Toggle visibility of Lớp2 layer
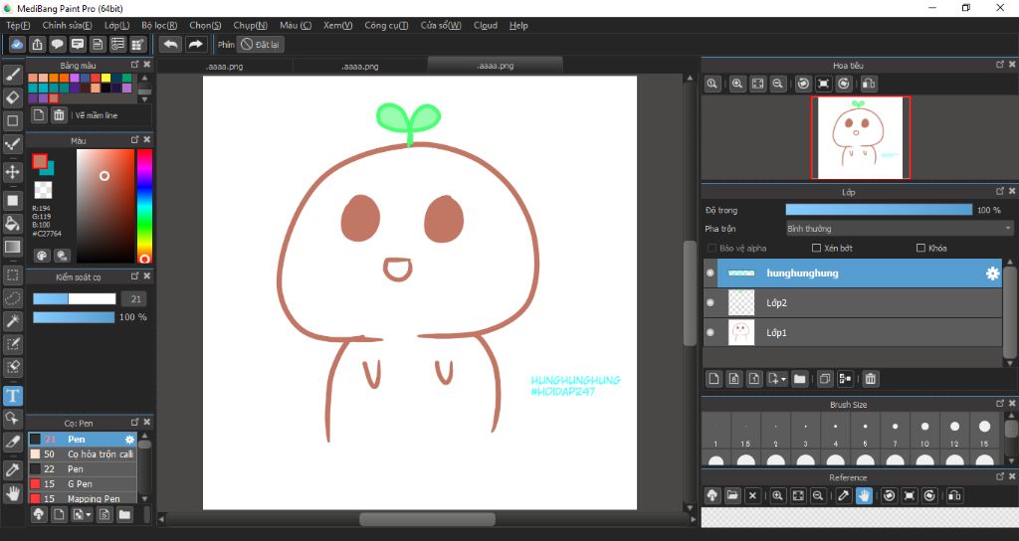The image size is (1019, 541). [711, 302]
